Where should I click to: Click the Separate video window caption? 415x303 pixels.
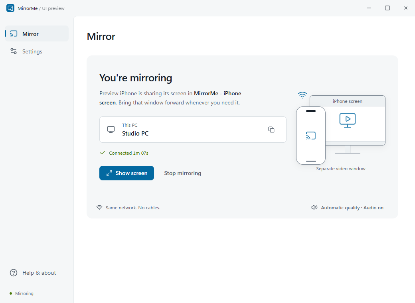341,169
